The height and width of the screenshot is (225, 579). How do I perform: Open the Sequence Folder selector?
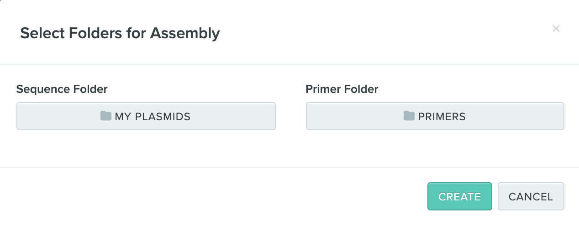pyautogui.click(x=146, y=116)
